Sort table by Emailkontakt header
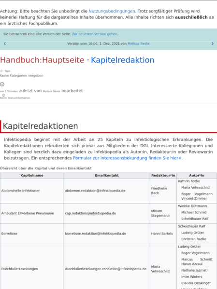Viewport: 217px width, 289px height. [107, 176]
